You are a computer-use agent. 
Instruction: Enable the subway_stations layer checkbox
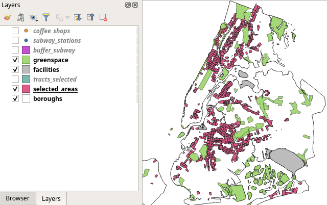coord(15,40)
